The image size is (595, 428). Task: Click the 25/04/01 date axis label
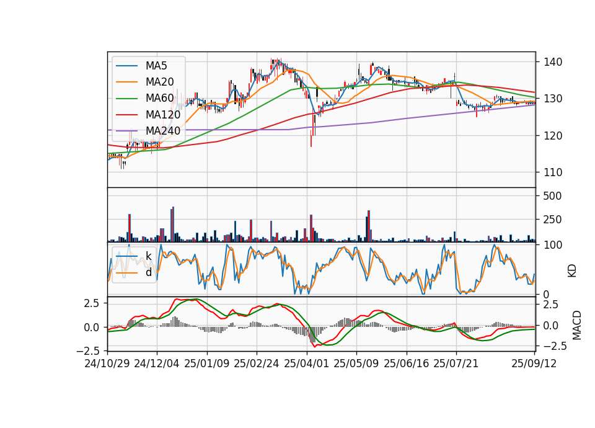coord(306,363)
